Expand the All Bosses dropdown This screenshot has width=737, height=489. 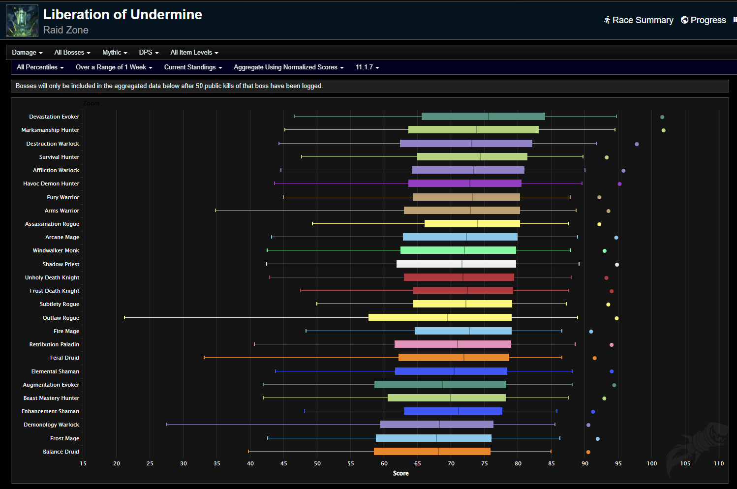pos(72,53)
